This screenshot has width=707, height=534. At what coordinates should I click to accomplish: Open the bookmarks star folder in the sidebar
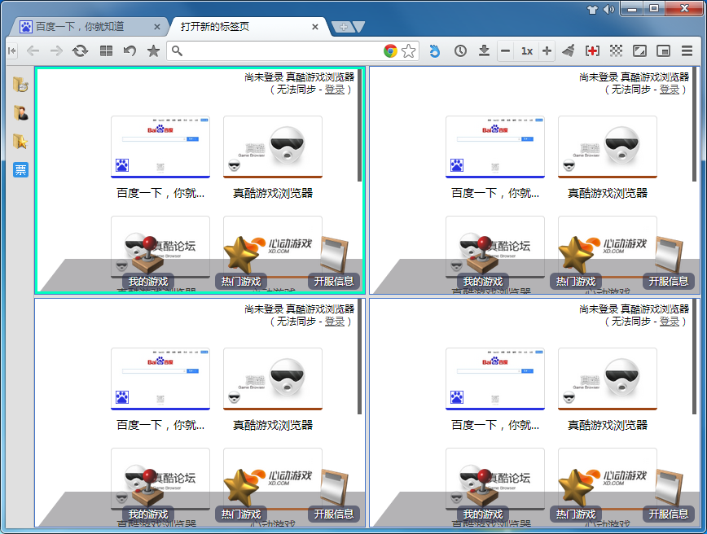click(x=20, y=140)
